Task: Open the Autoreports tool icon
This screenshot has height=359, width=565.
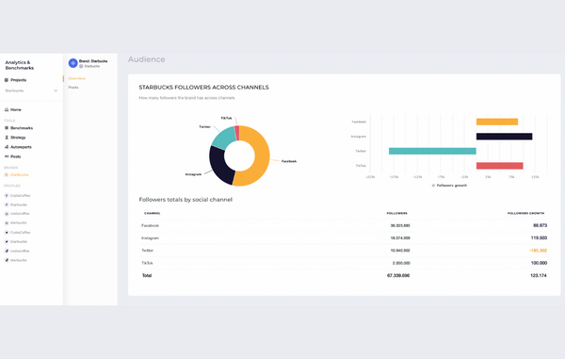Action: click(x=7, y=147)
